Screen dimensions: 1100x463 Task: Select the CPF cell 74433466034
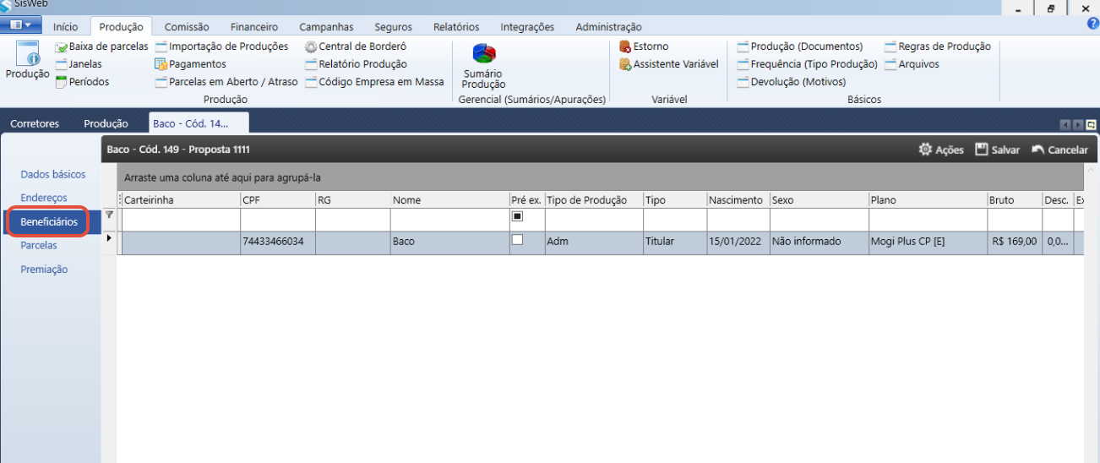pos(277,242)
